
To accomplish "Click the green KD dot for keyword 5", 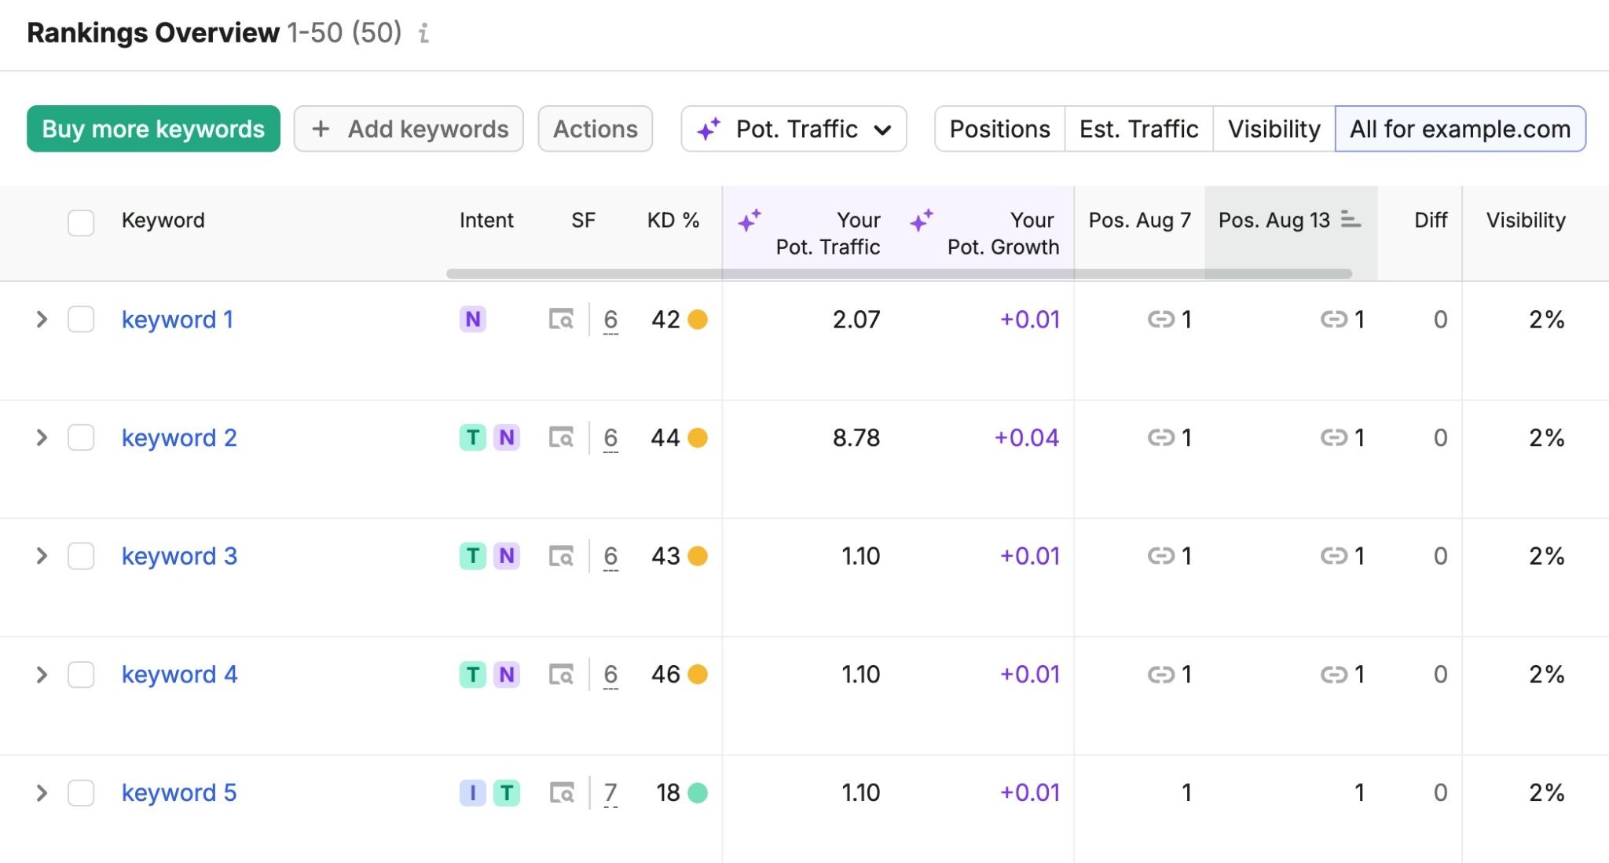I will coord(698,793).
